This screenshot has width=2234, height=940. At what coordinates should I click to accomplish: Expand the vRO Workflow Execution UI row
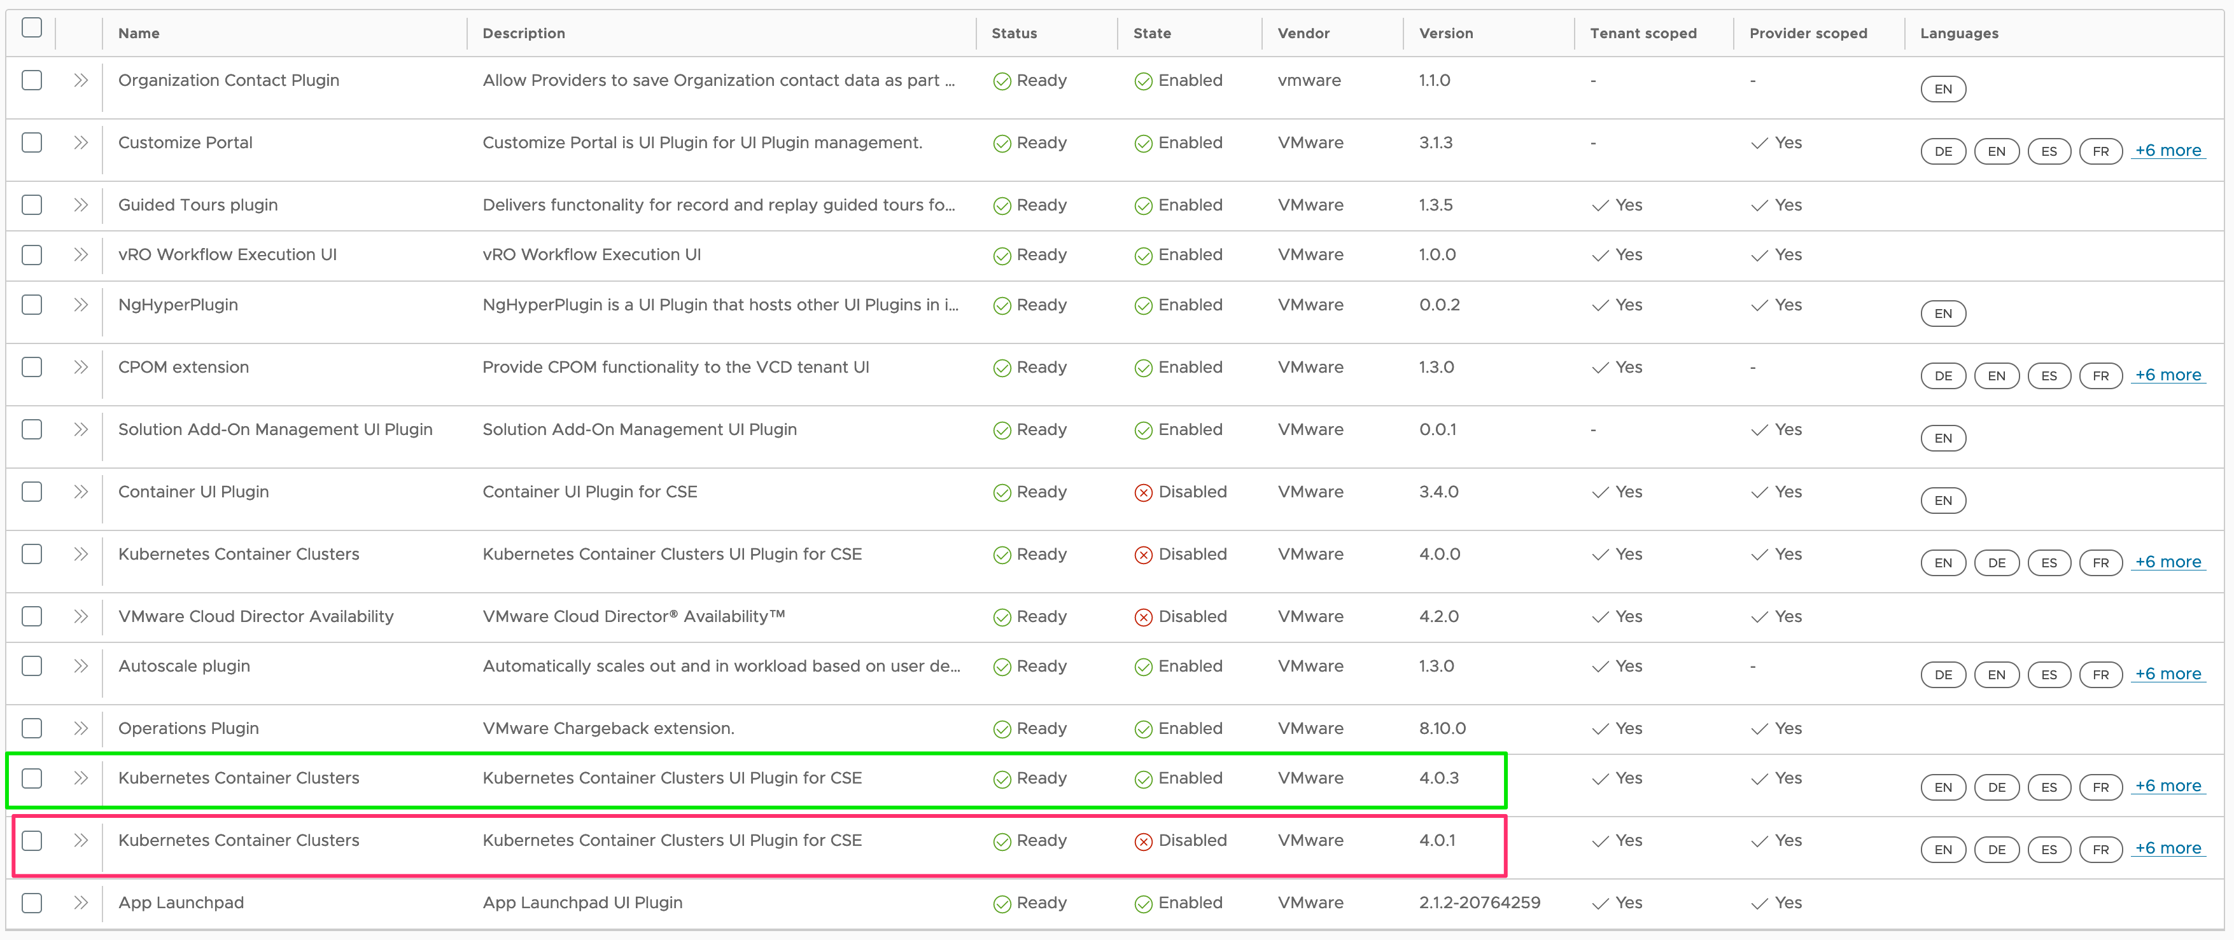point(81,254)
